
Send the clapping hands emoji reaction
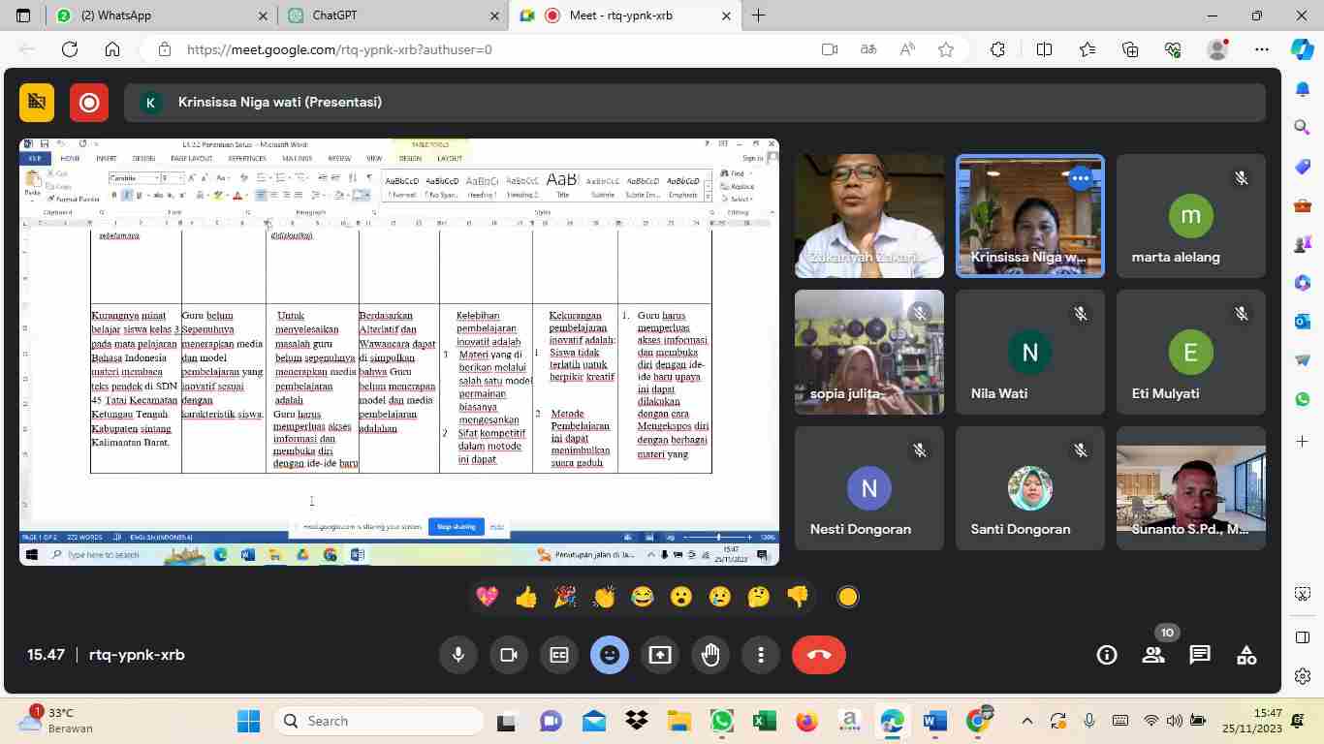[x=604, y=597]
